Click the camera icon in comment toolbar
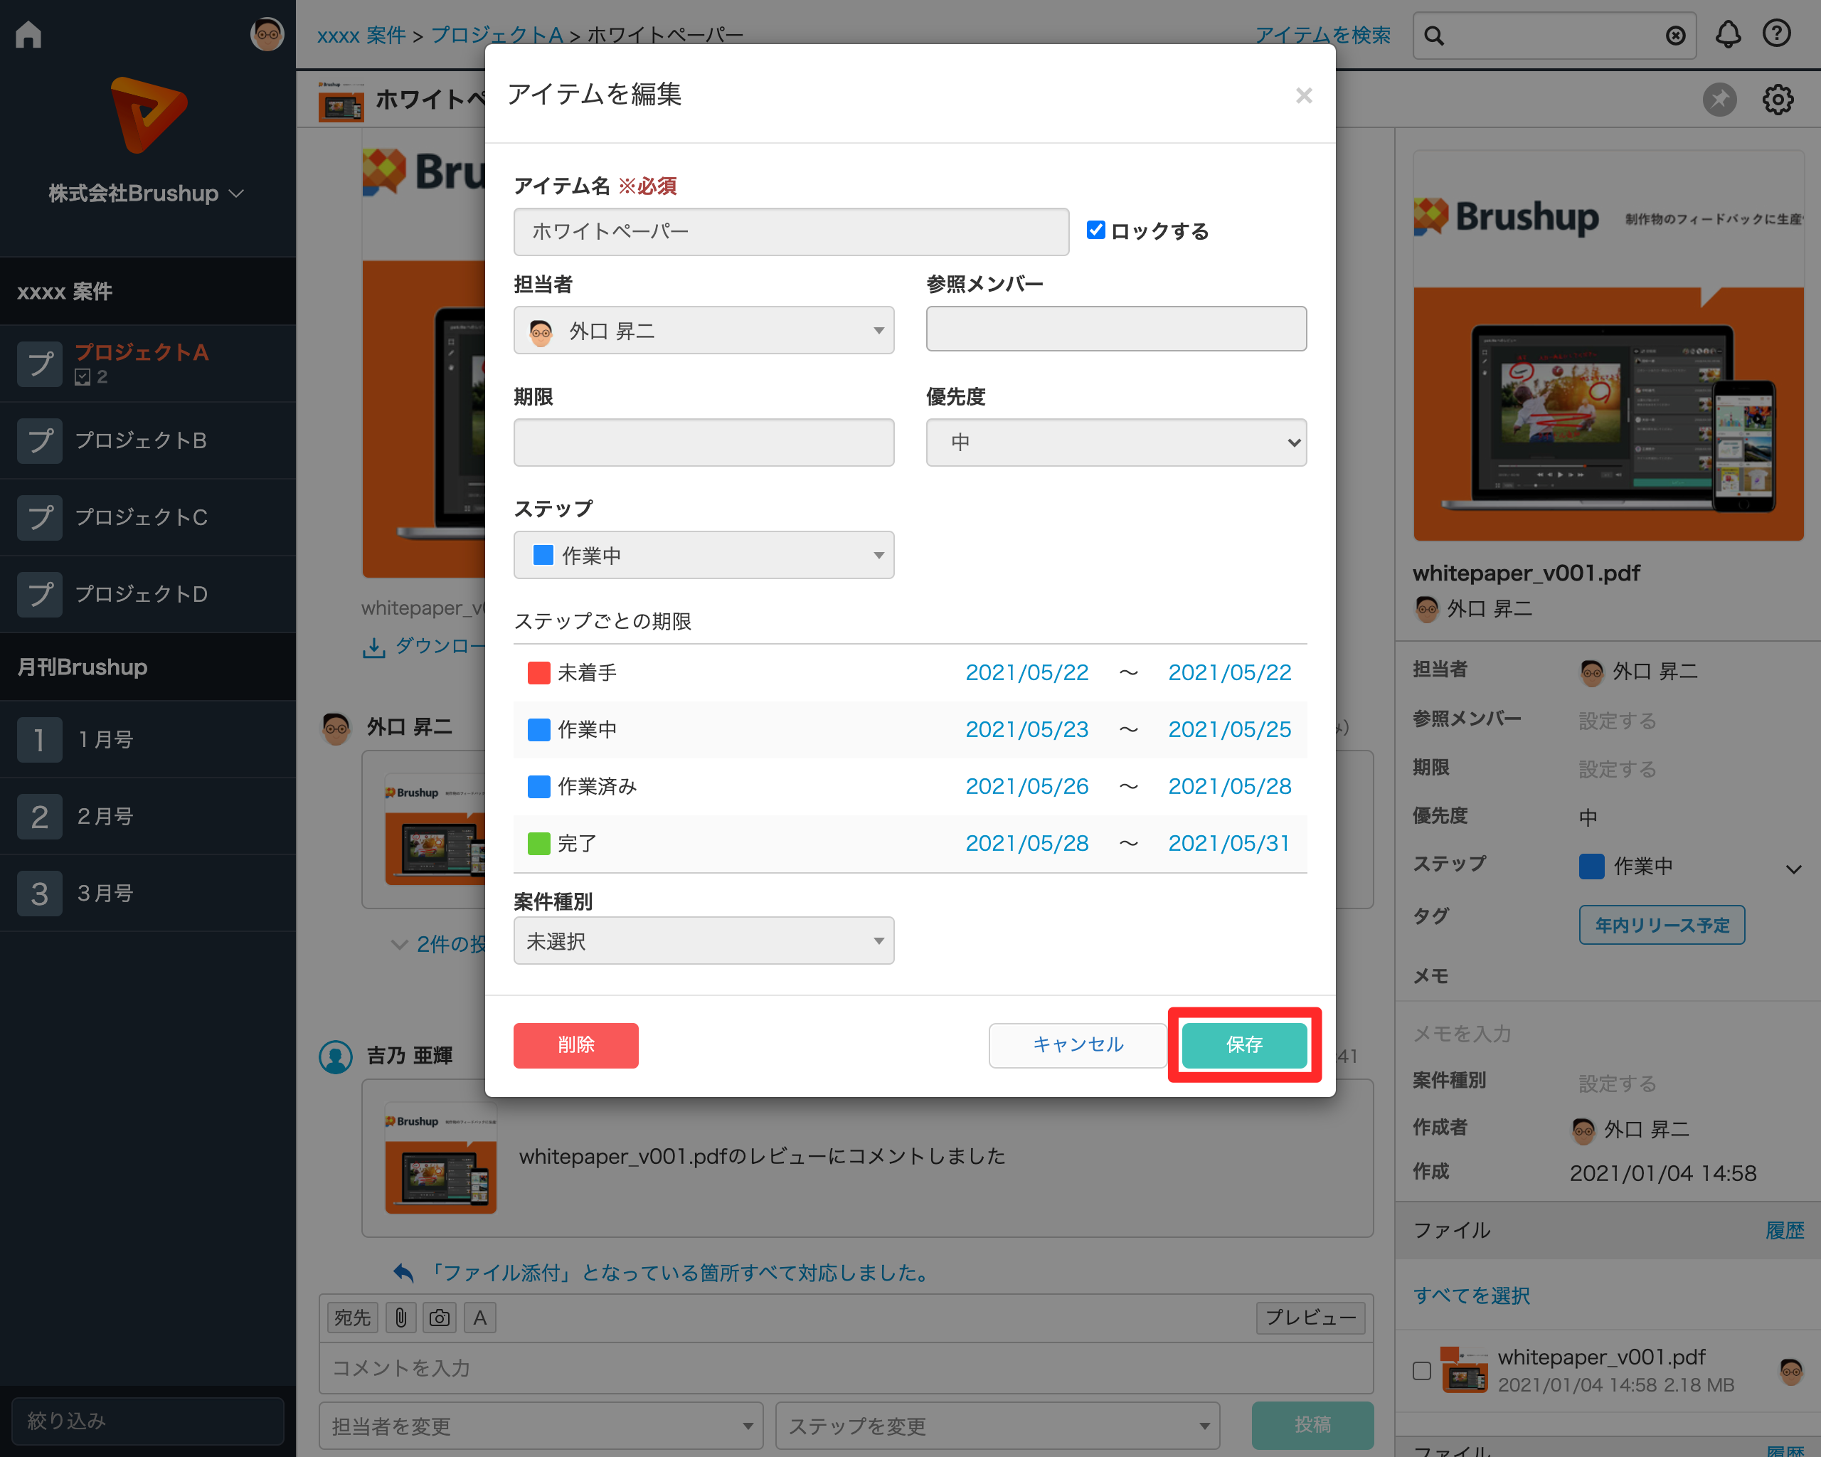This screenshot has width=1821, height=1457. [x=439, y=1318]
